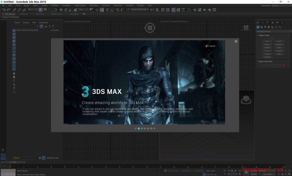Open the selection filter dropdown
The width and height of the screenshot is (292, 176).
coord(33,9)
